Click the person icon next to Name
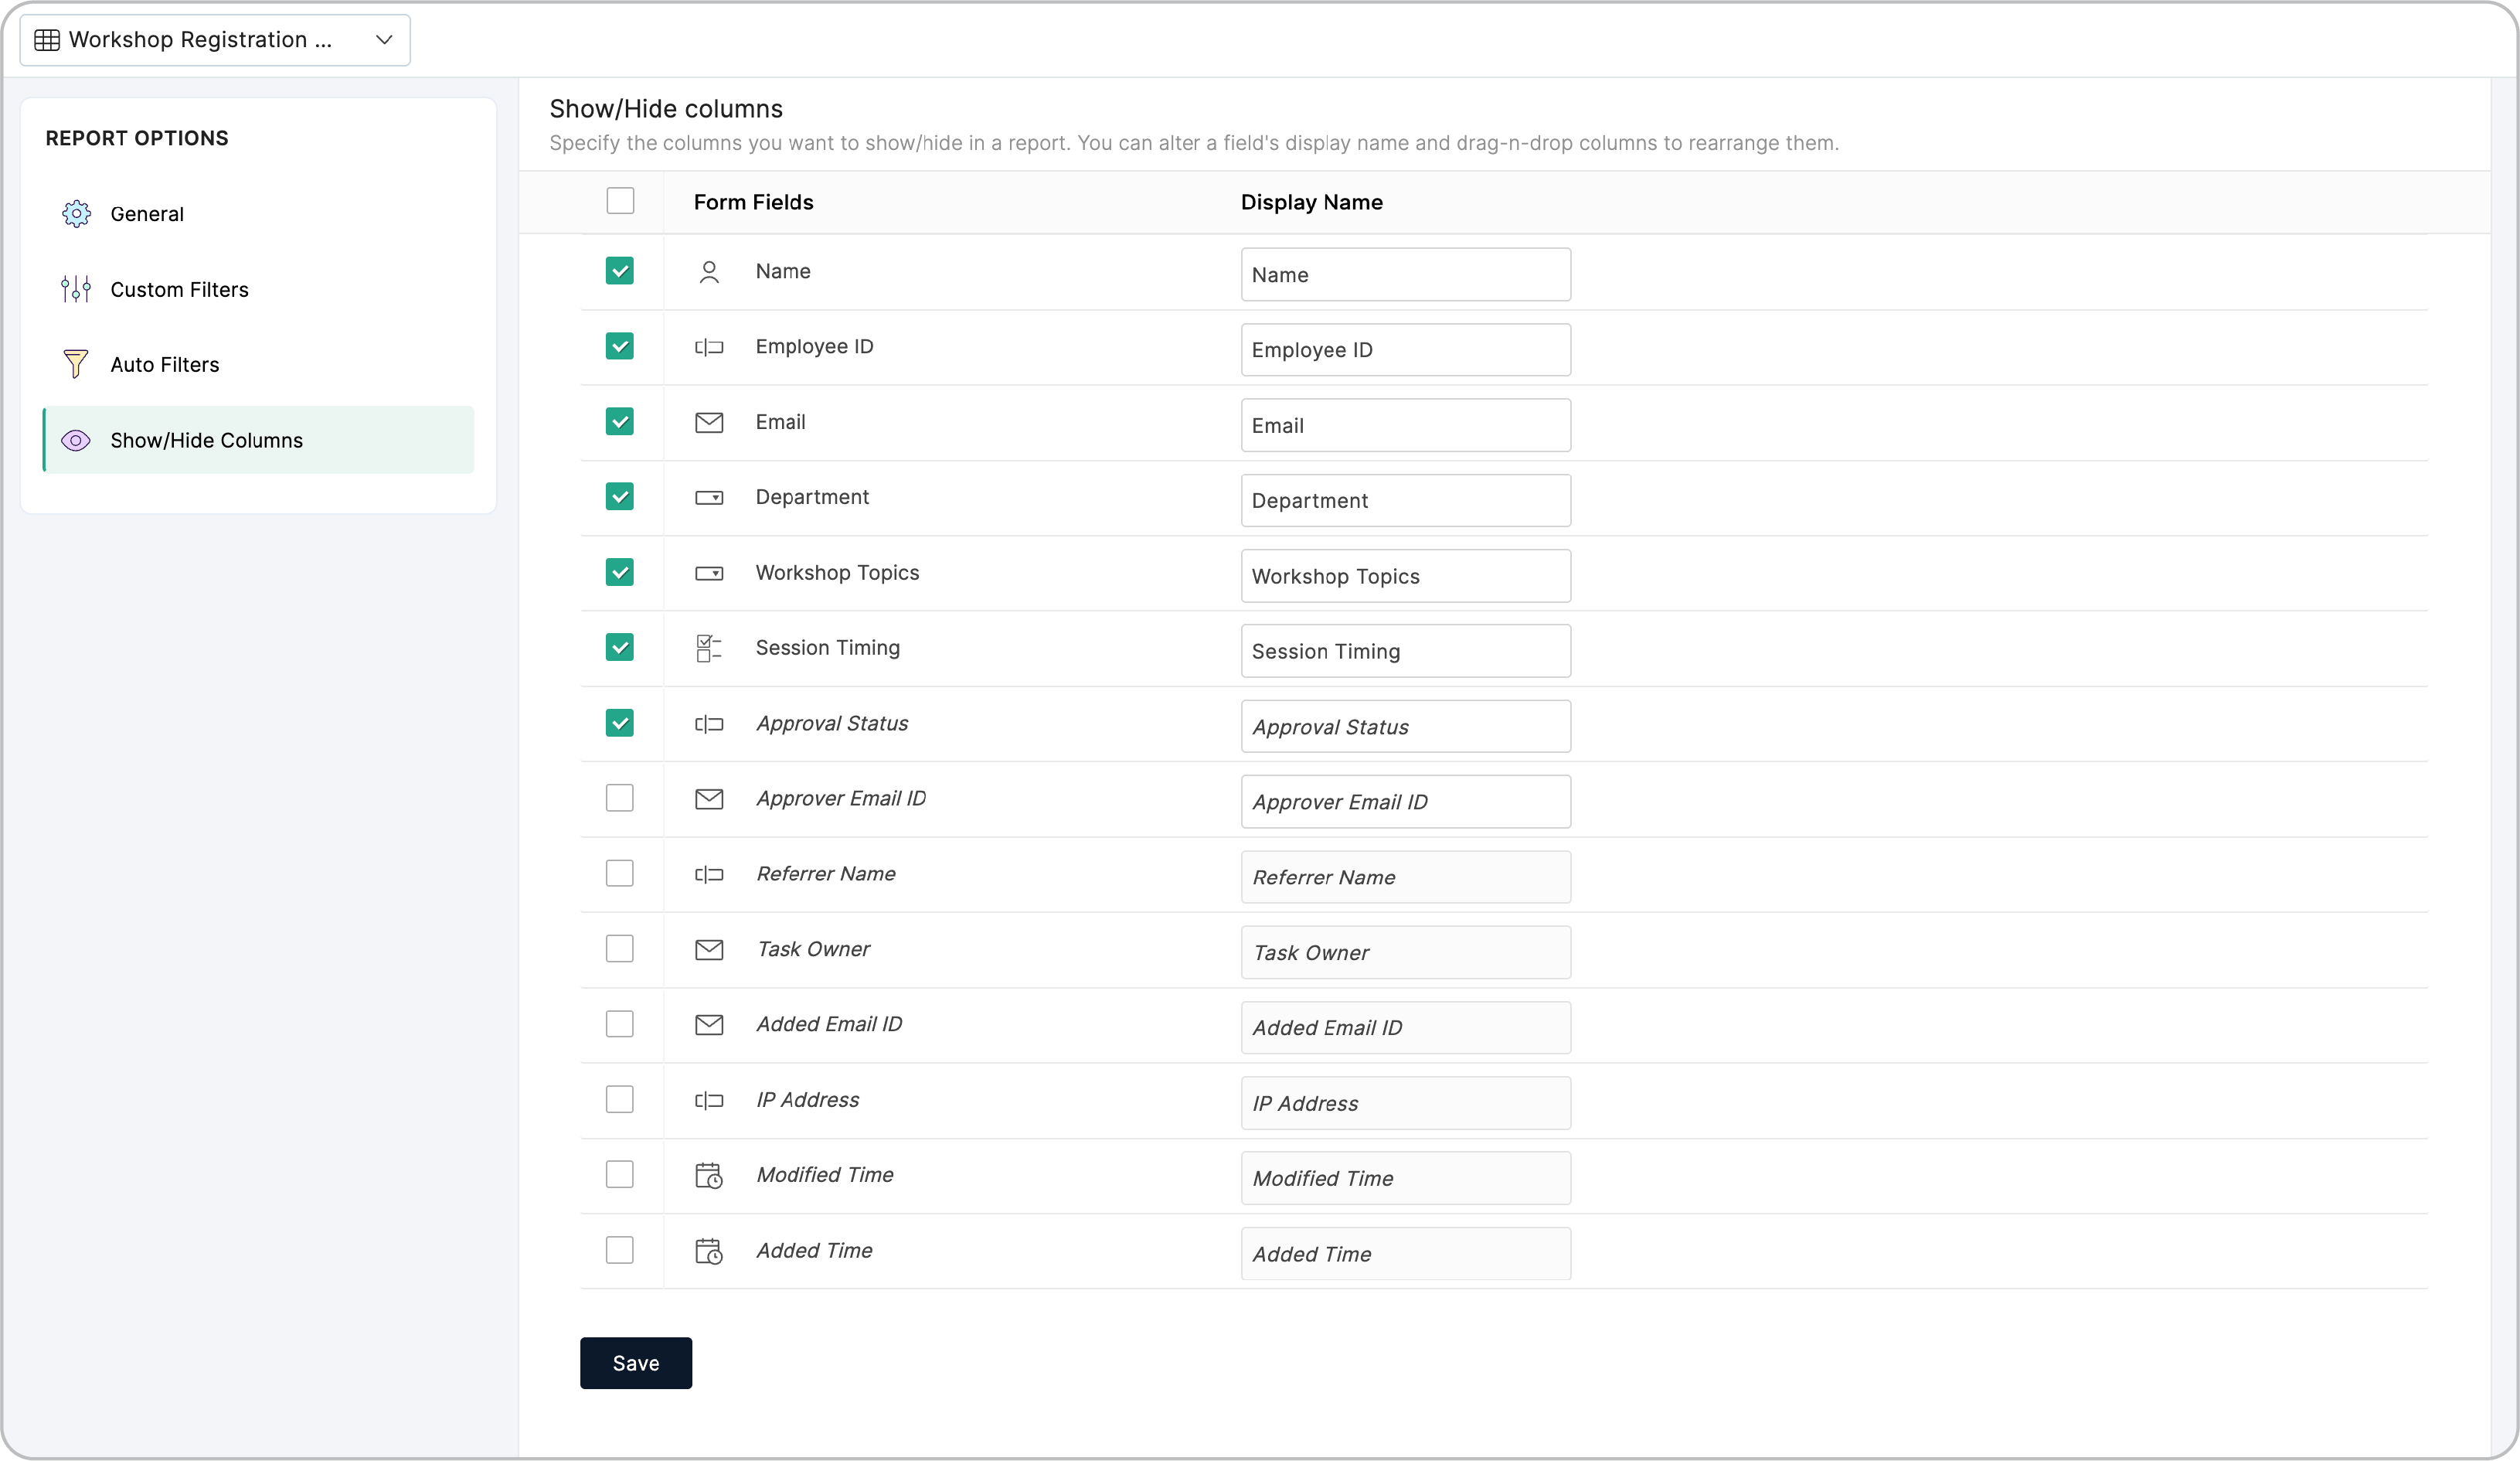Image resolution: width=2520 pixels, height=1461 pixels. click(710, 271)
